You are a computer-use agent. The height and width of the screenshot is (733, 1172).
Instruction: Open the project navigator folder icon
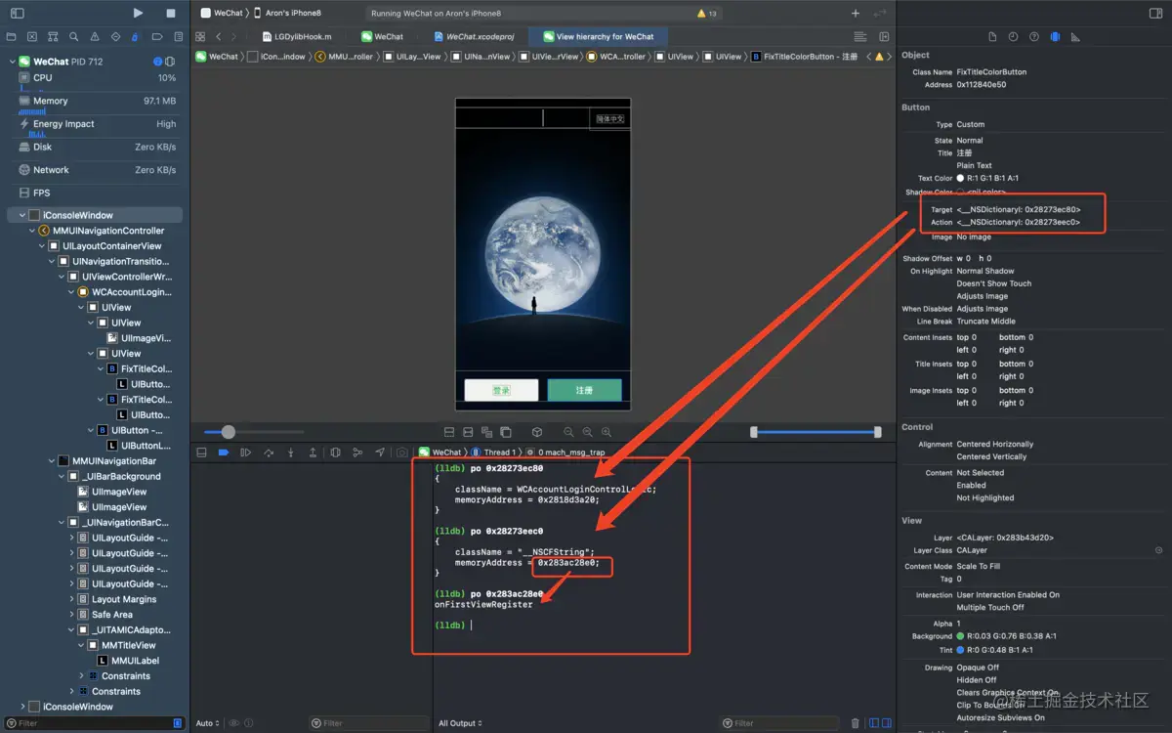click(x=12, y=36)
